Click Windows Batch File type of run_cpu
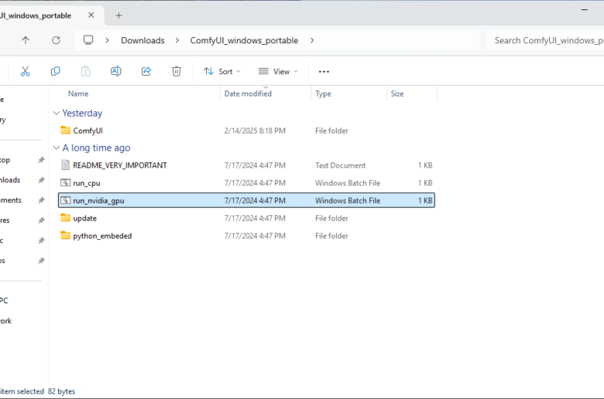604x399 pixels. [x=348, y=183]
